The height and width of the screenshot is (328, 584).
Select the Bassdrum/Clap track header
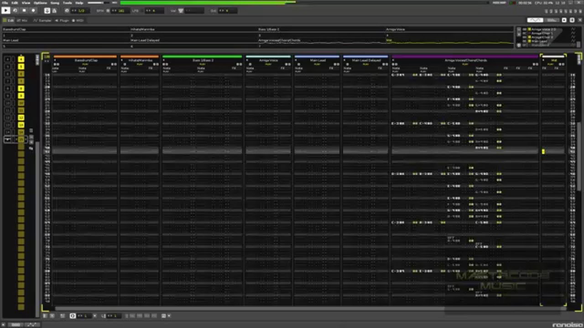(87, 60)
